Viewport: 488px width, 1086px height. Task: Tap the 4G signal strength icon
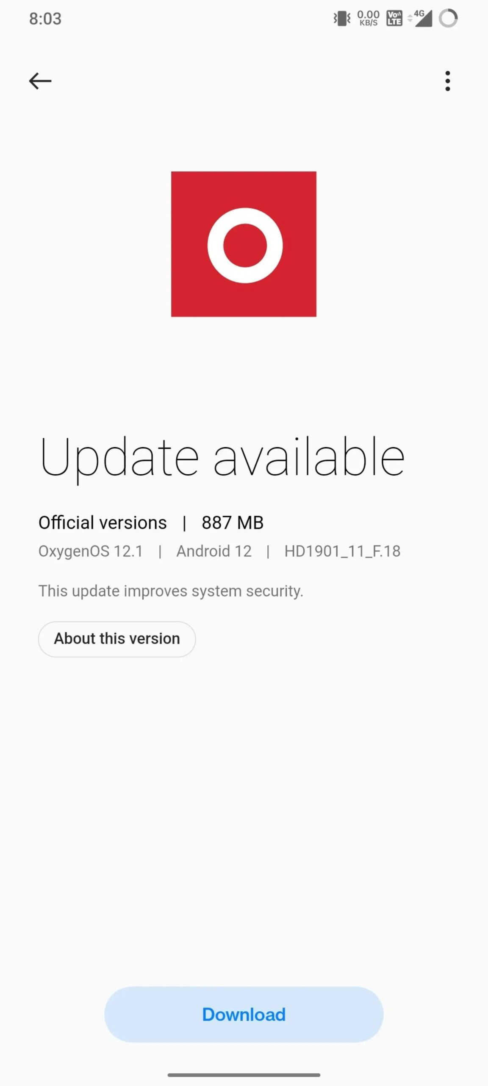pyautogui.click(x=420, y=19)
